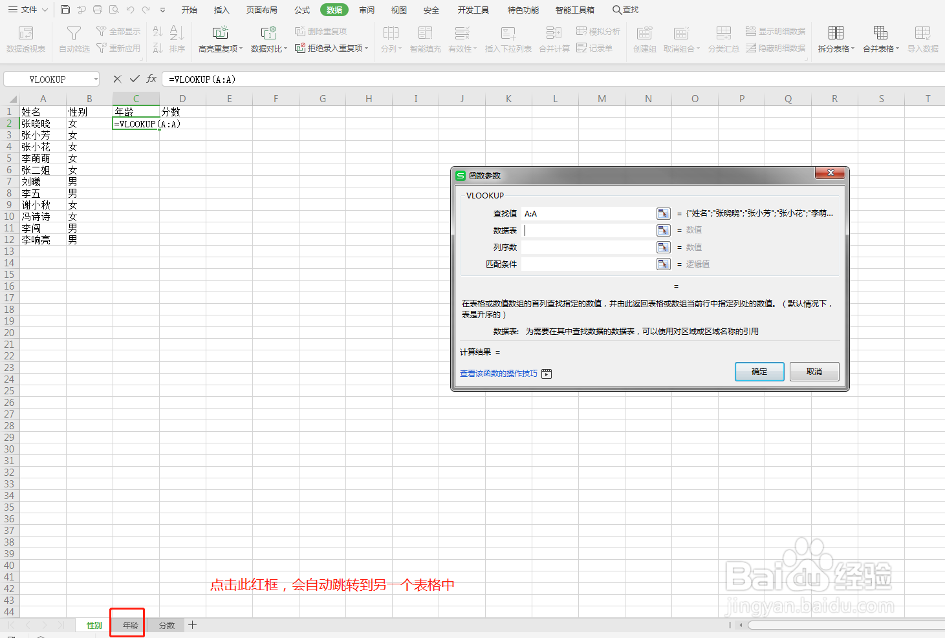Switch to the 审阅 ribbon tab
Screen dimensions: 945x638
pos(367,10)
